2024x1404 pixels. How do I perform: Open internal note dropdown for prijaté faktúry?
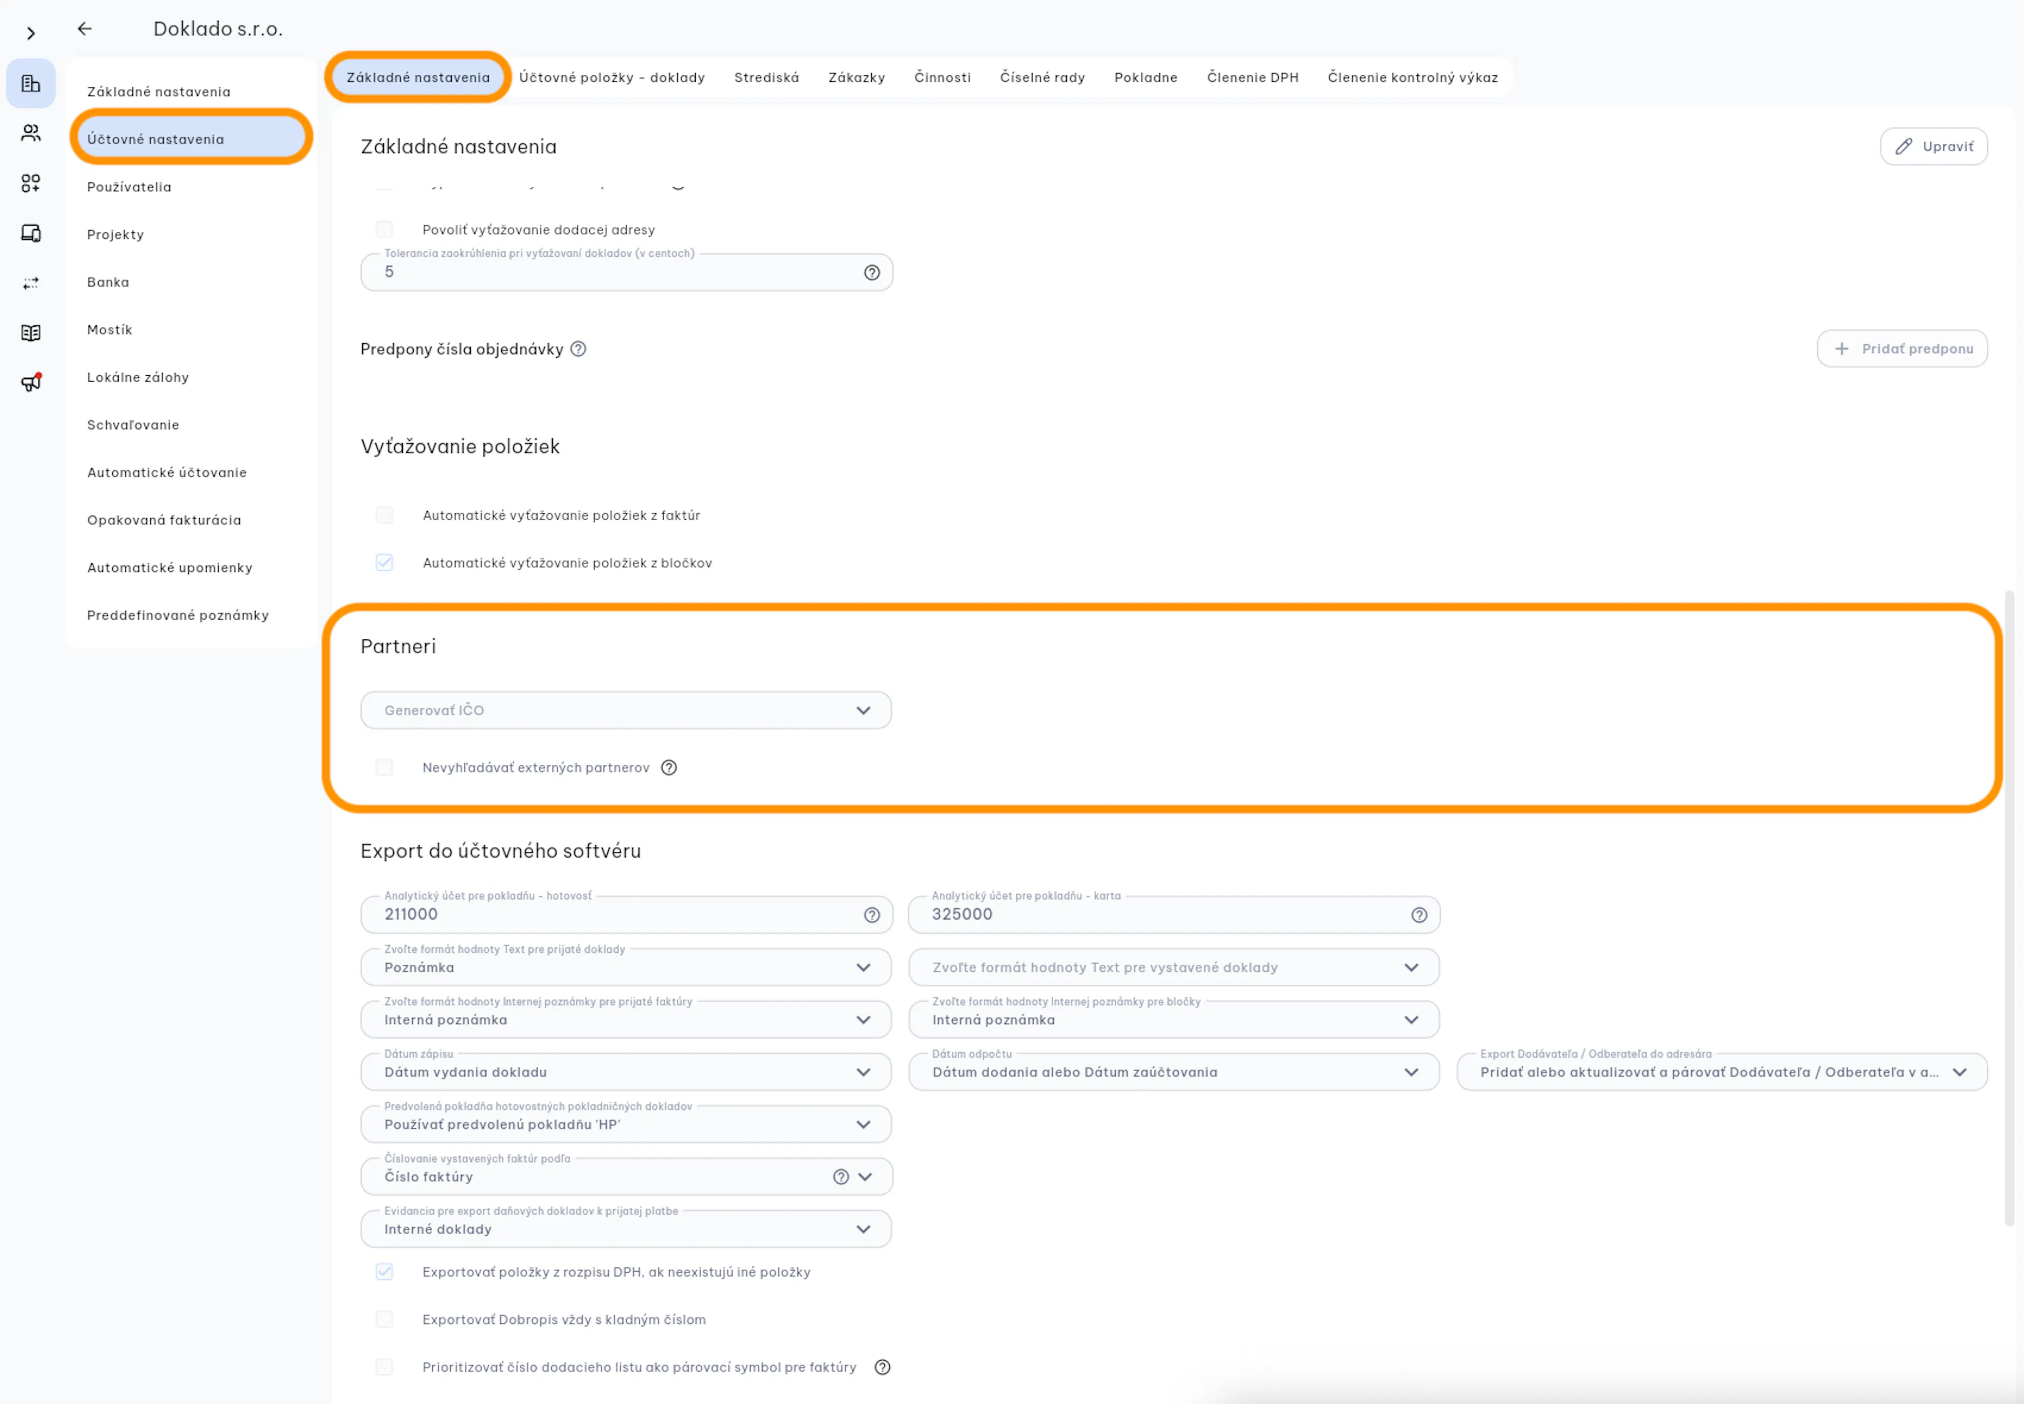pyautogui.click(x=626, y=1020)
